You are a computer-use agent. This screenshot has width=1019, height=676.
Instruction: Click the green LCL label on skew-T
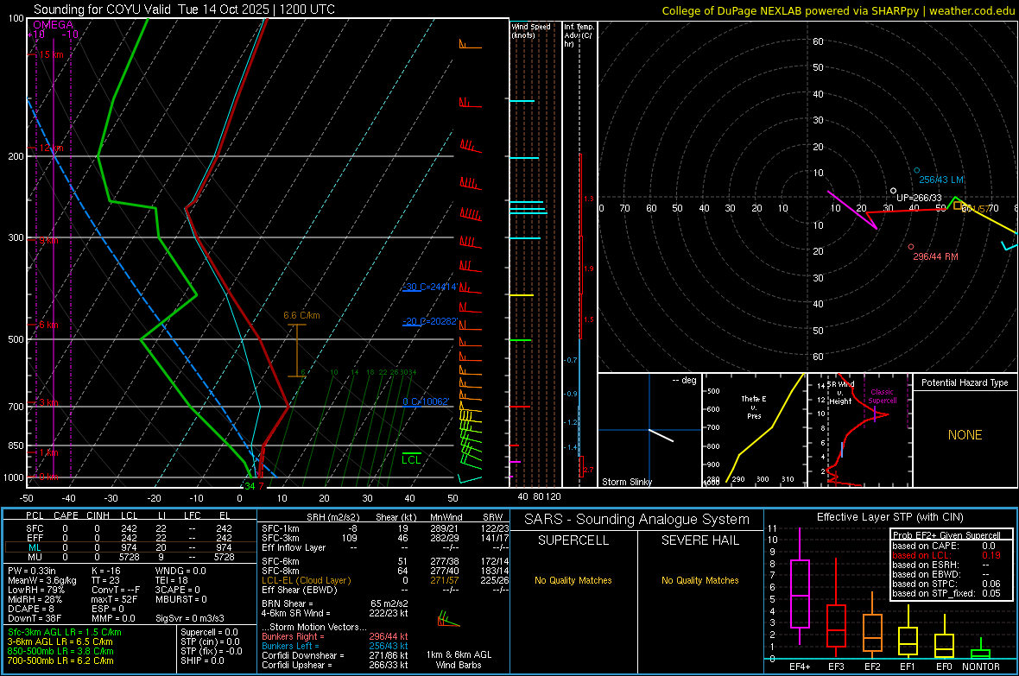(x=411, y=459)
